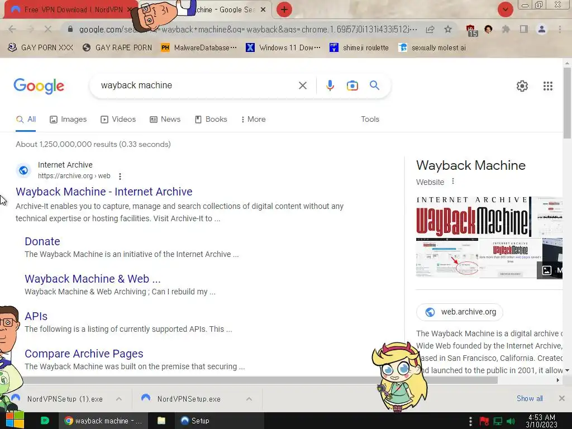Image resolution: width=572 pixels, height=429 pixels.
Task: Select the All results tab
Action: point(26,120)
